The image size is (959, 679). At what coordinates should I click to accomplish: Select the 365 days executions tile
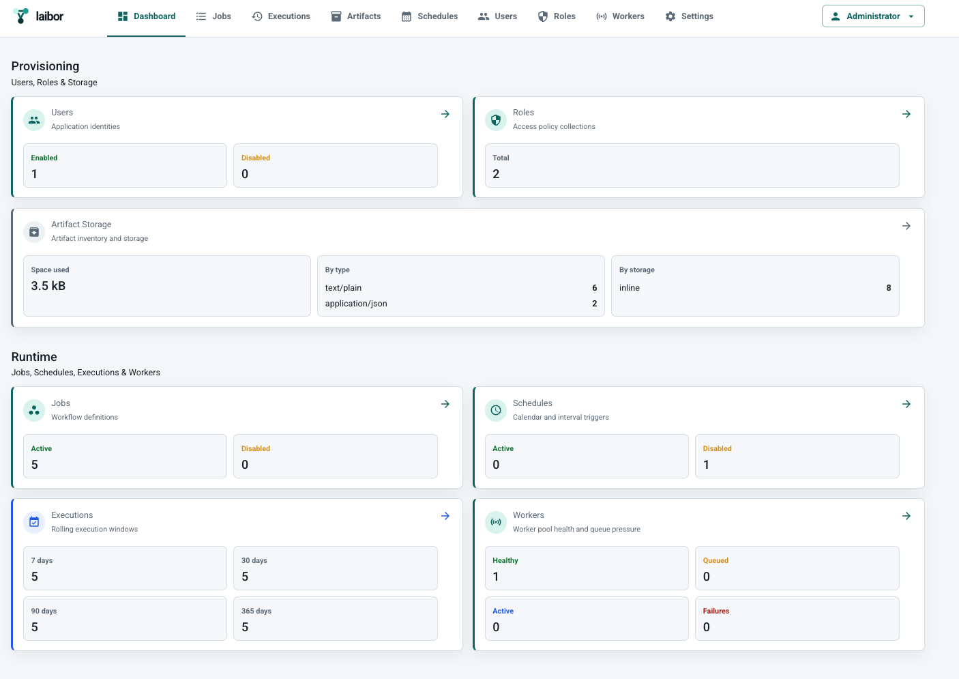[x=336, y=618]
